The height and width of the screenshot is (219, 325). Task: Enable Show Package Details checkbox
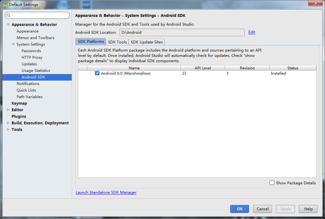click(272, 183)
